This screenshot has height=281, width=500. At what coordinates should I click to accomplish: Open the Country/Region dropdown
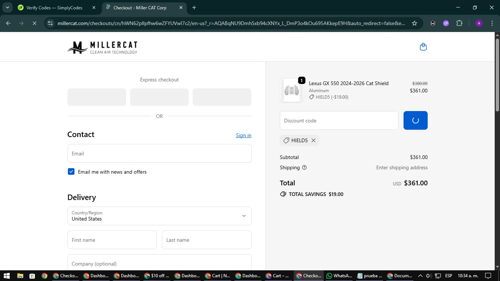click(159, 216)
